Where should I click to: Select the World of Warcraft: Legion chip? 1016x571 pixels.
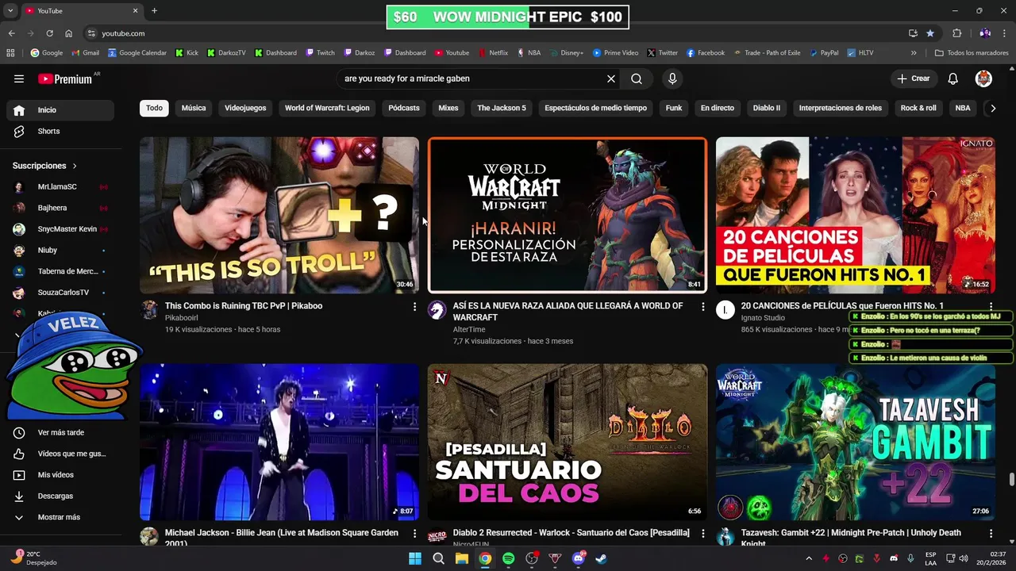[327, 108]
